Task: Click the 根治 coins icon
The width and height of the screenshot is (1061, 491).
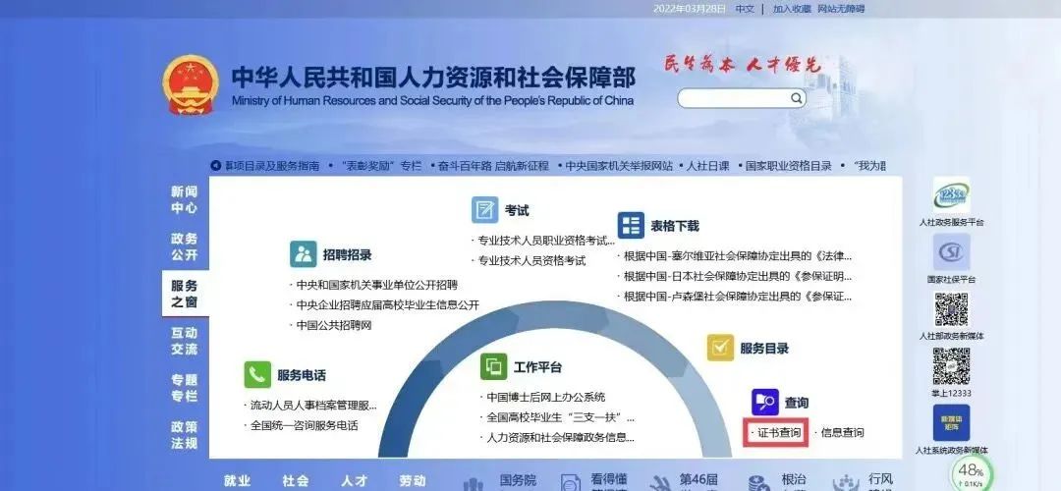Action: pos(758,483)
